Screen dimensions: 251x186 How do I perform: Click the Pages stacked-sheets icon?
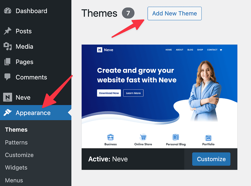[x=7, y=62]
